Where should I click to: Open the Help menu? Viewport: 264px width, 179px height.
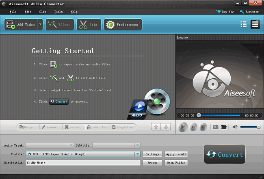[x=74, y=12]
